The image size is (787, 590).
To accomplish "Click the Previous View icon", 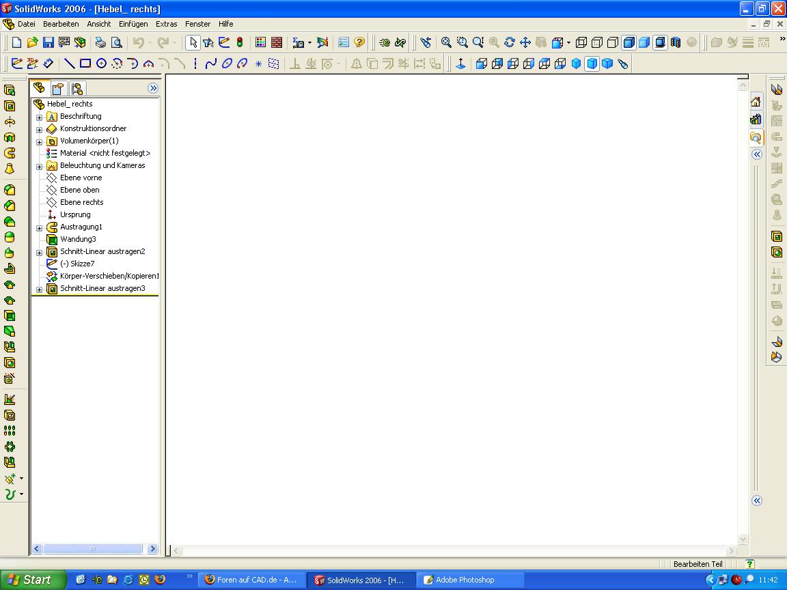I will pyautogui.click(x=426, y=42).
